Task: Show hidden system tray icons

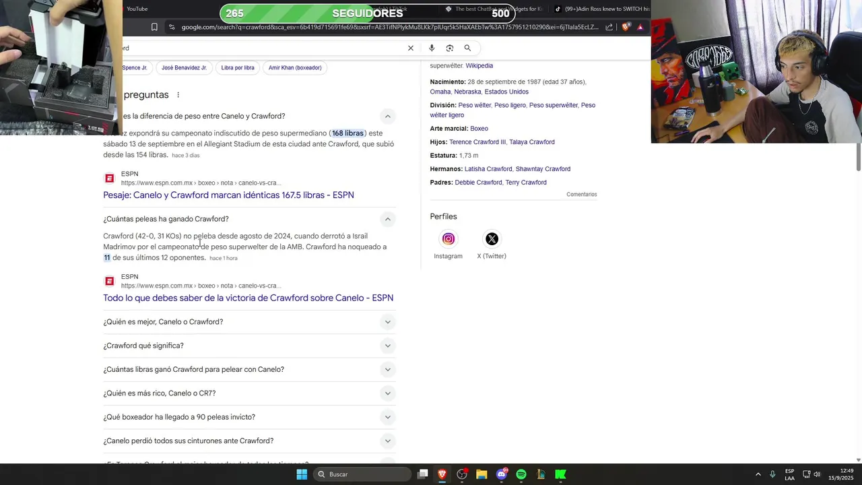Action: [x=758, y=474]
